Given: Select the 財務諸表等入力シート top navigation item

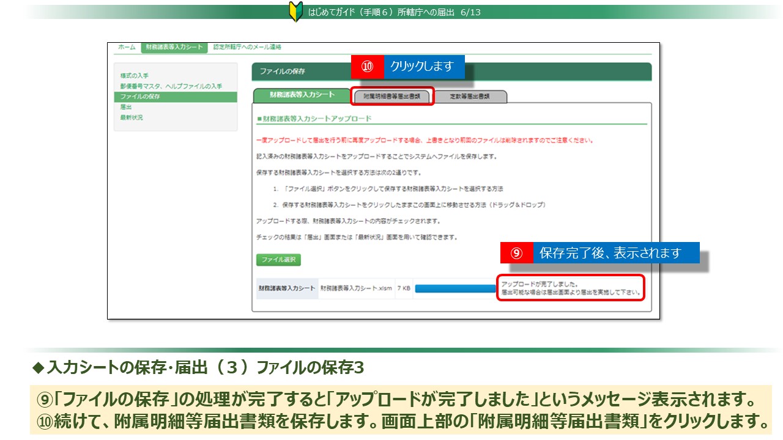Looking at the screenshot, I should 174,47.
